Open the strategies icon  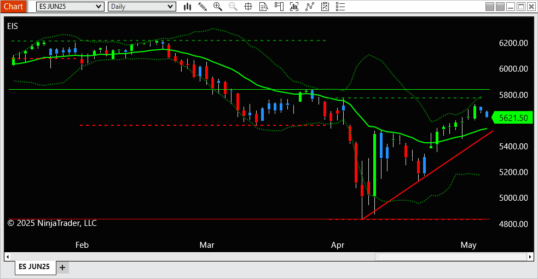tap(325, 7)
